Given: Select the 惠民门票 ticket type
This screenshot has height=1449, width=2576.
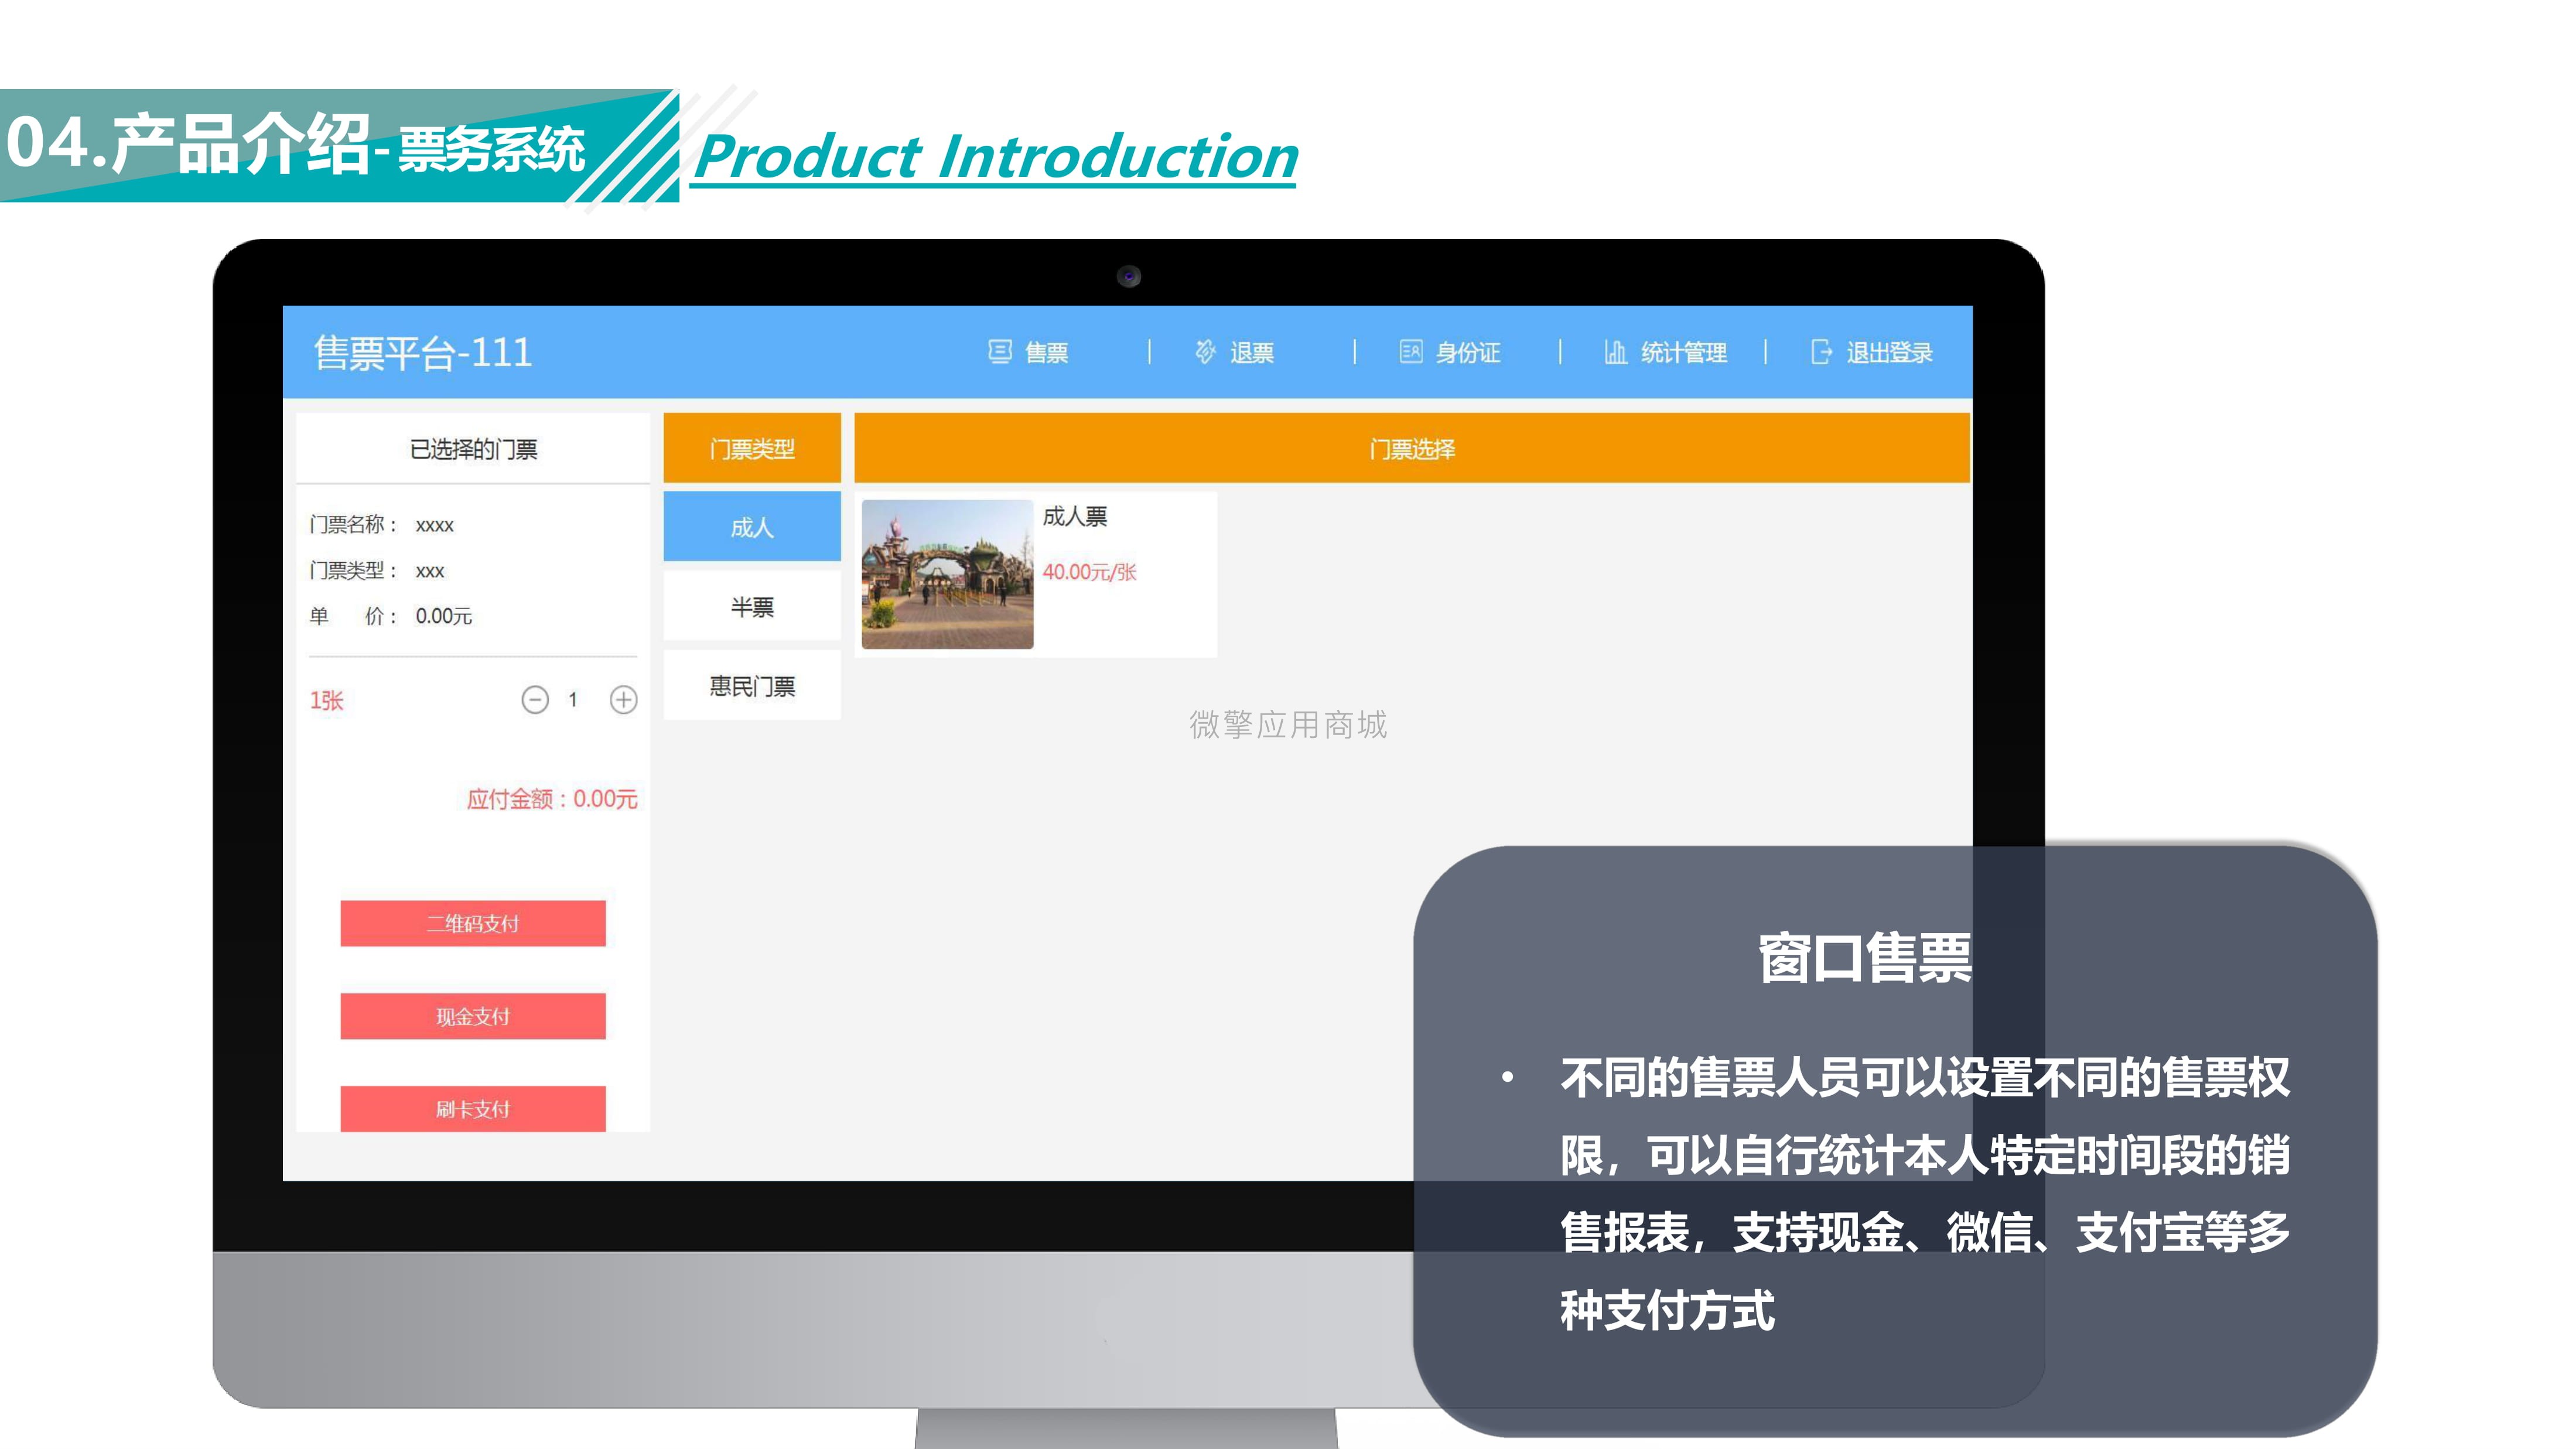Looking at the screenshot, I should tap(752, 686).
